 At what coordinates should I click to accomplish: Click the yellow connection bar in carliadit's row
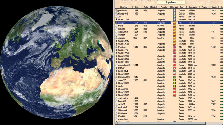[x=222, y=35]
